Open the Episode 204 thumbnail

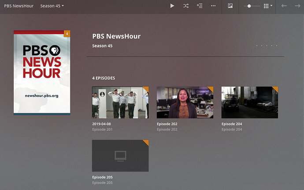[250, 102]
